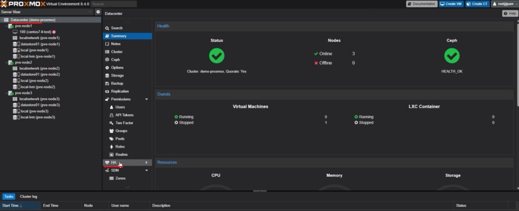Open the Storage section
The image size is (519, 211).
127,75
